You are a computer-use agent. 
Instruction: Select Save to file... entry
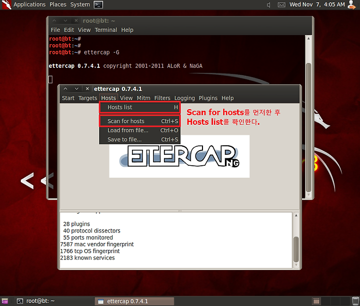click(x=140, y=139)
